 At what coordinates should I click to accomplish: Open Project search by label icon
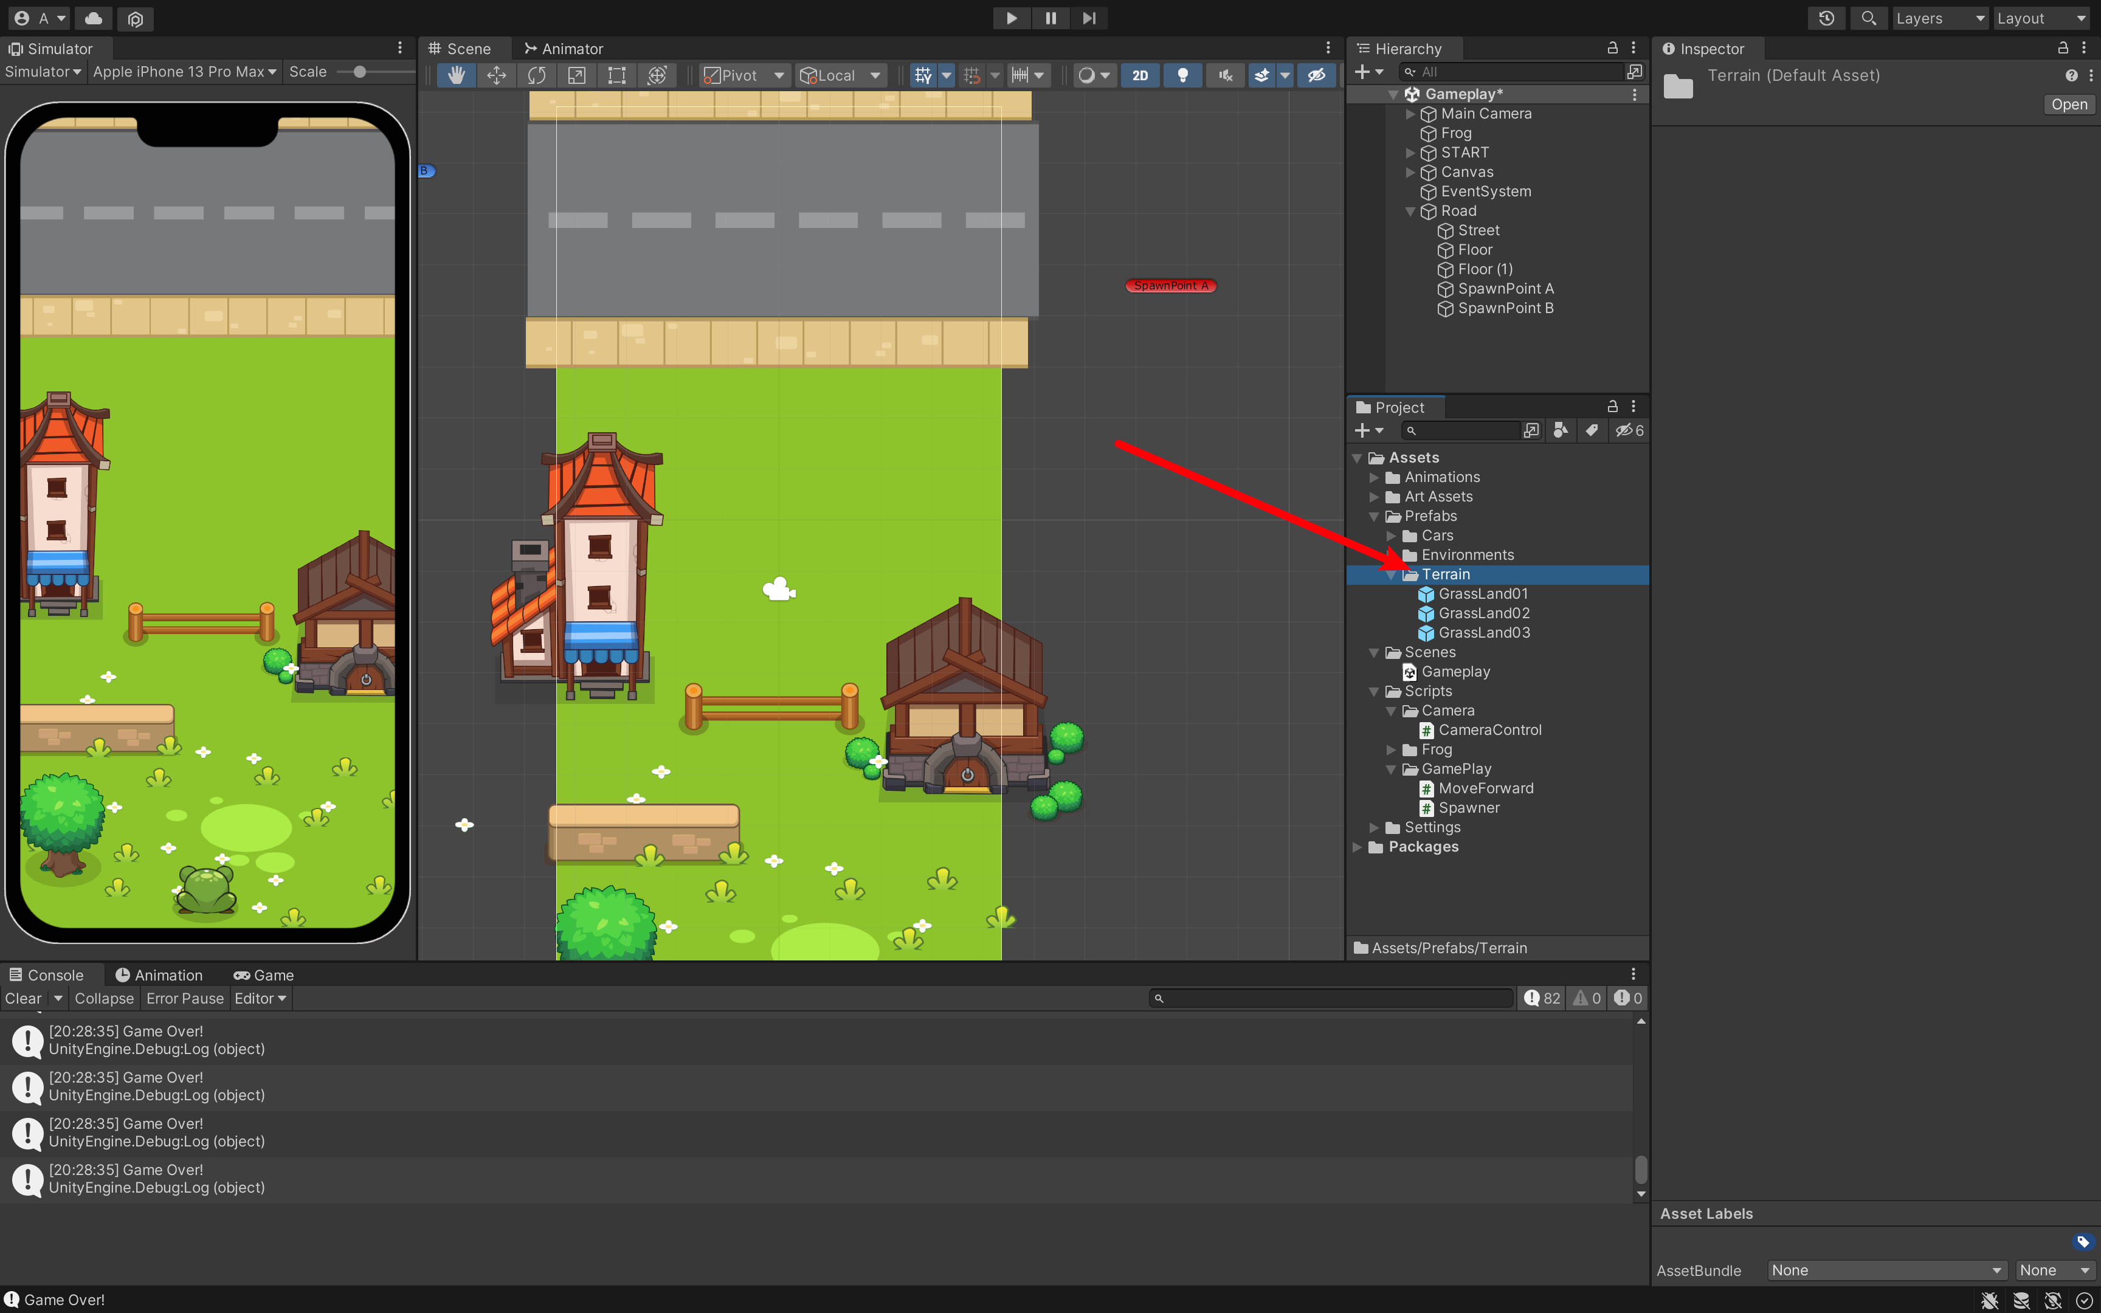coord(1592,431)
